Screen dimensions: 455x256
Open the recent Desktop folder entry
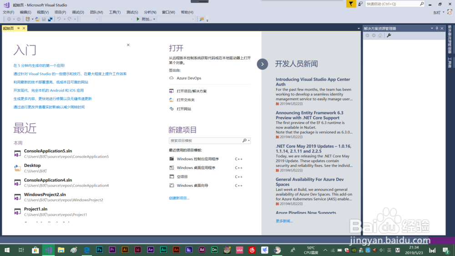30,168
